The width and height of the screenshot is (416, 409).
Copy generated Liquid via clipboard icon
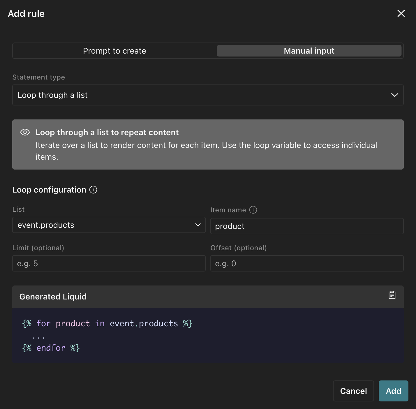(x=392, y=295)
